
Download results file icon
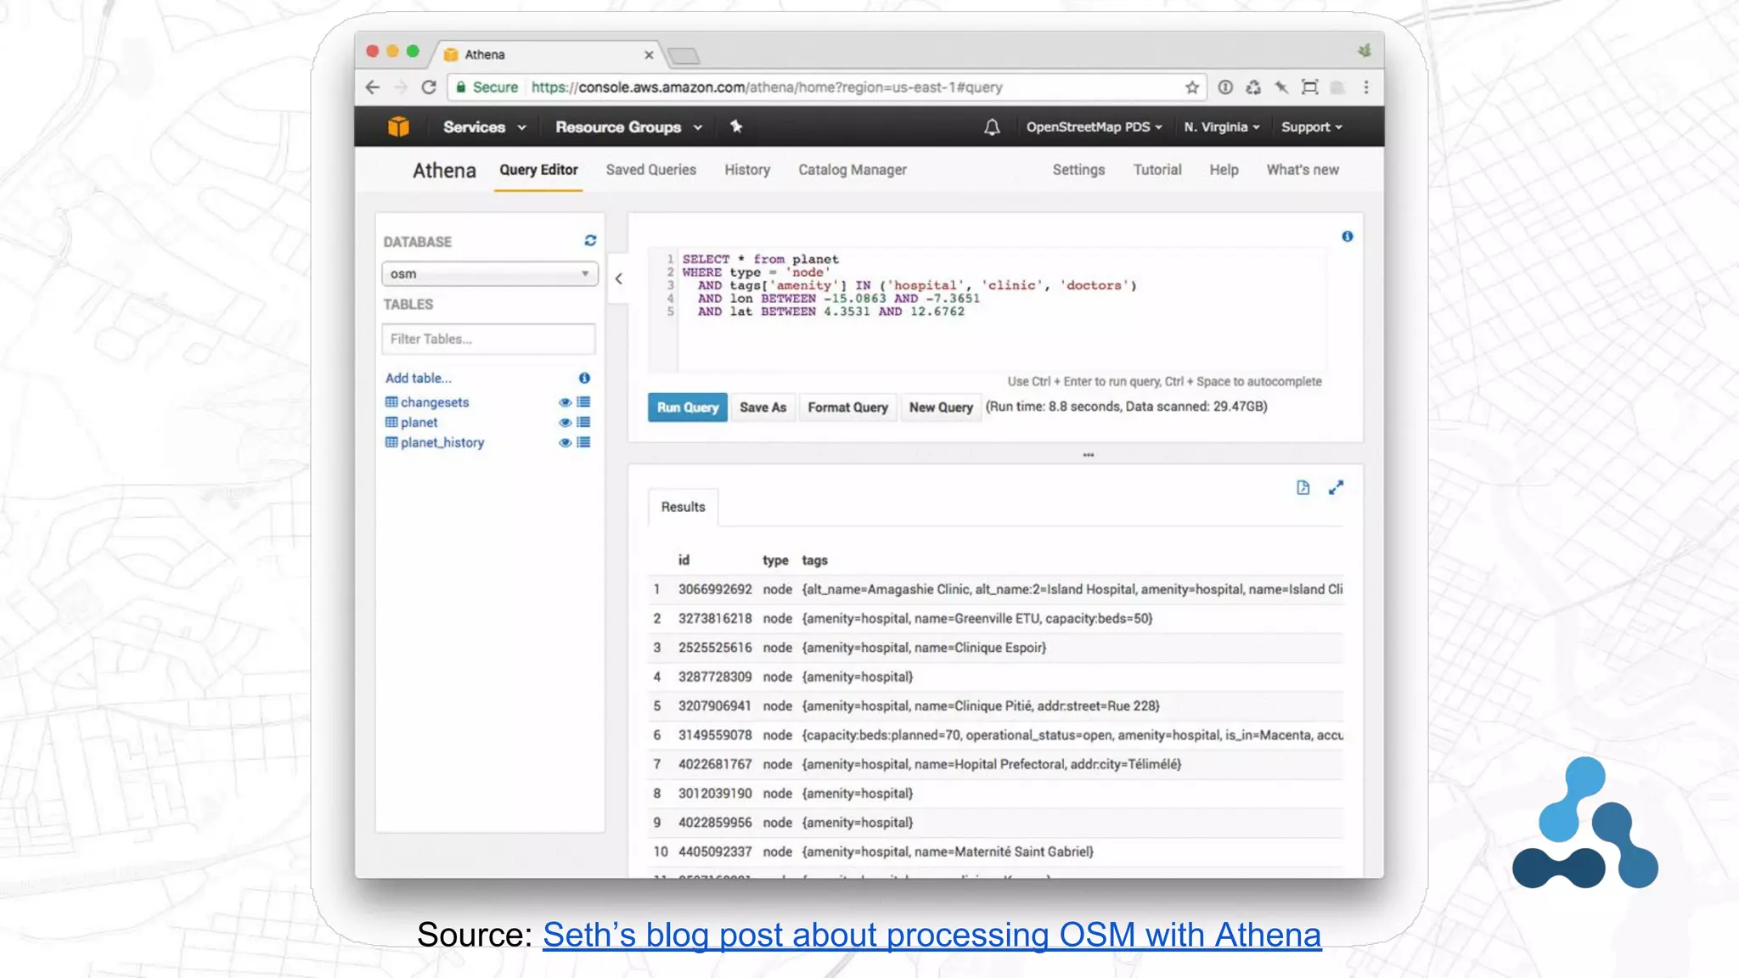[x=1303, y=487]
